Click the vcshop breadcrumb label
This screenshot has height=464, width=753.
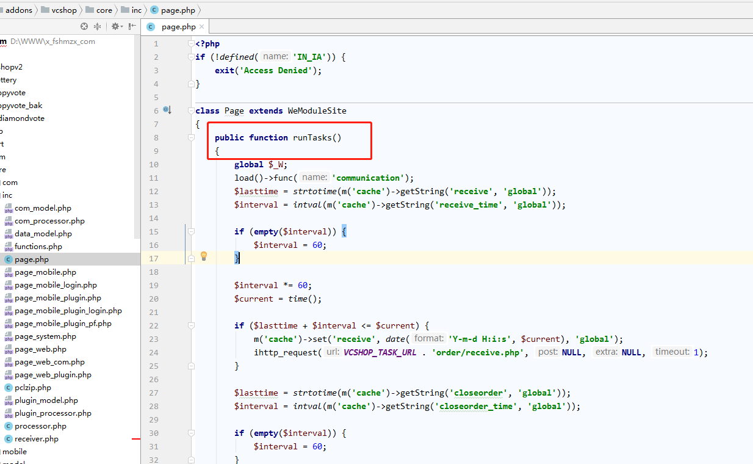tap(65, 10)
